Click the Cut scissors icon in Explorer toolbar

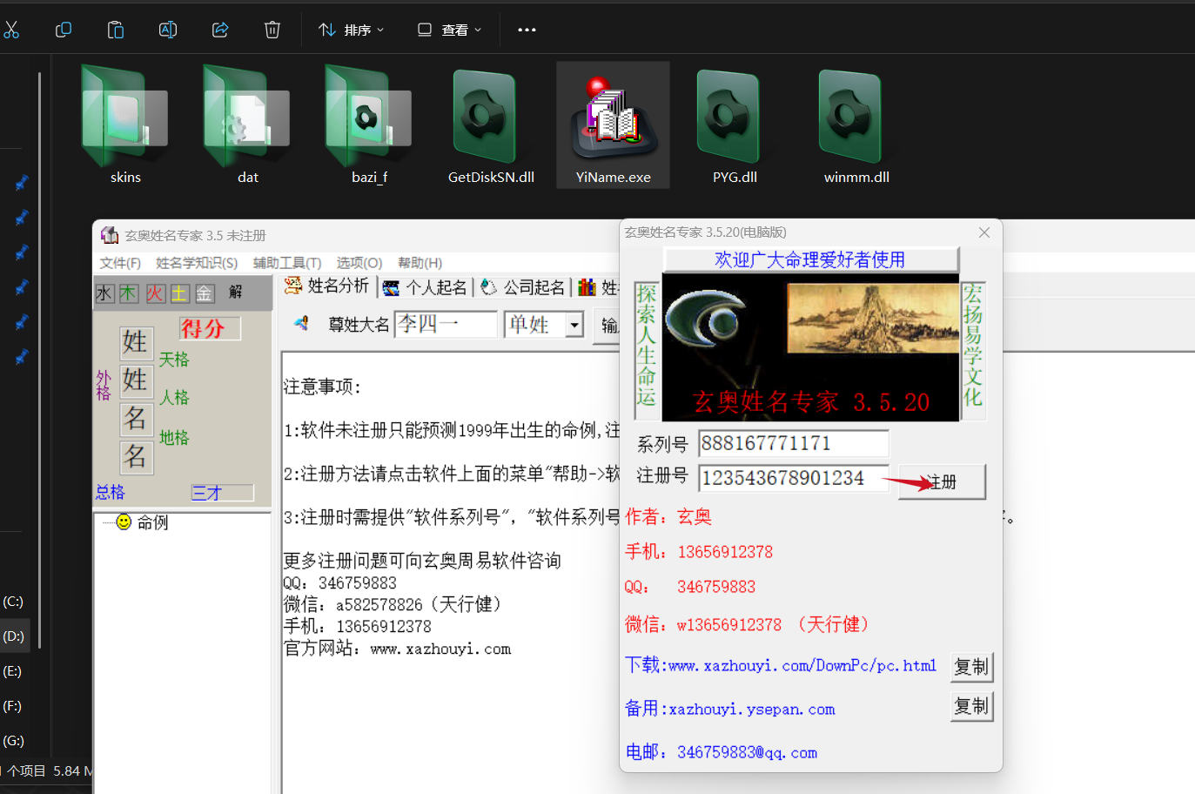coord(11,30)
